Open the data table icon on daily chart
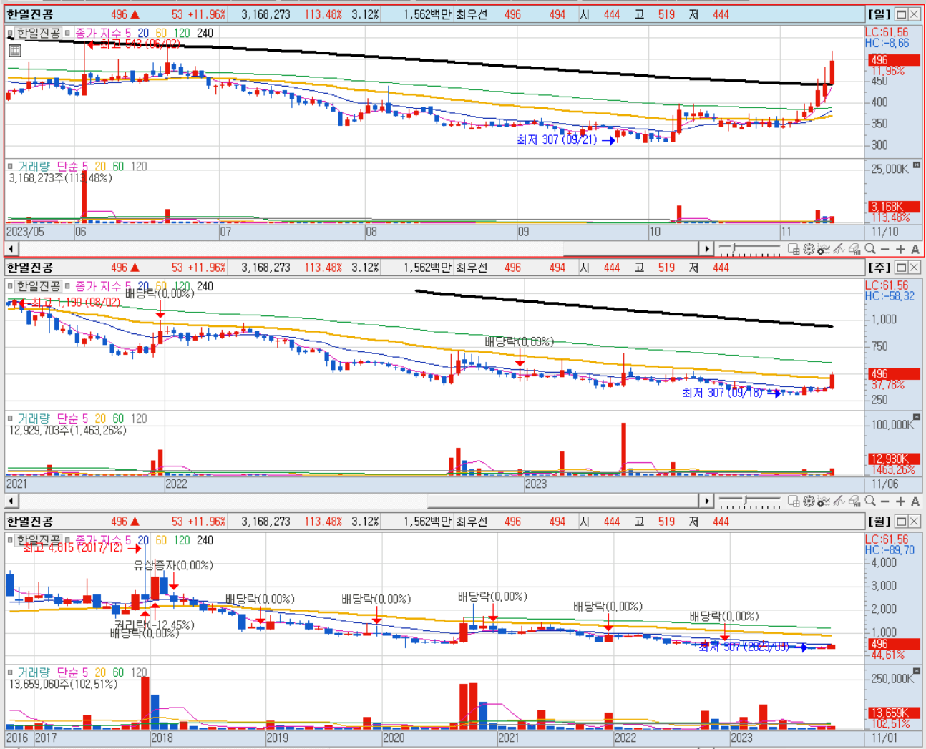The width and height of the screenshot is (926, 749). (x=15, y=50)
